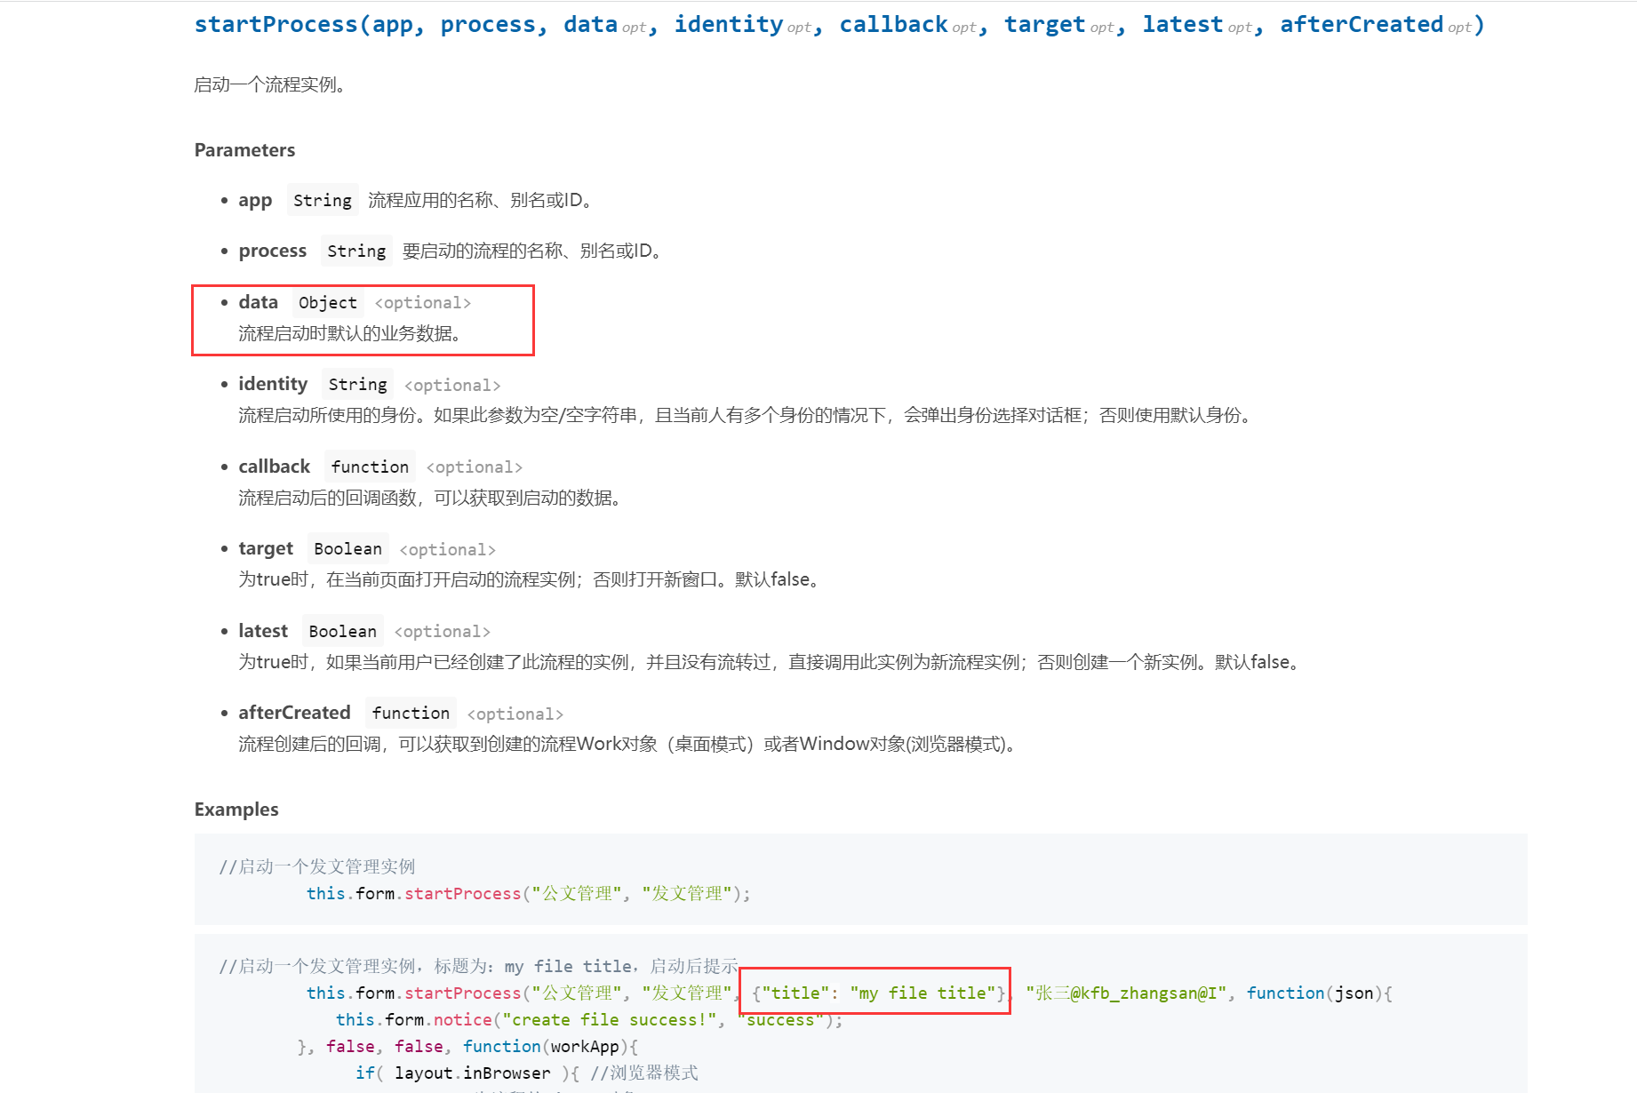Click the <optional> label on the target row
1637x1093 pixels.
coord(448,550)
